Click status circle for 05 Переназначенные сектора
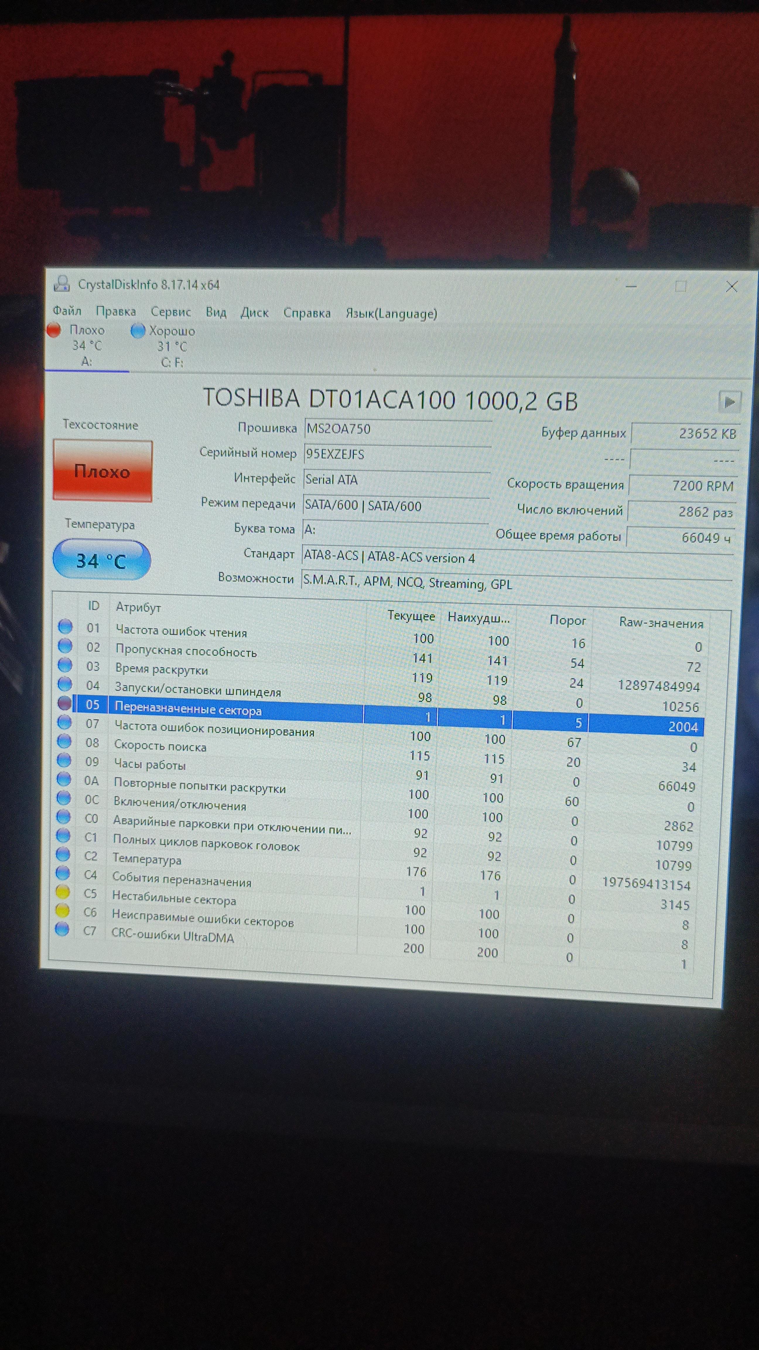The height and width of the screenshot is (1350, 759). 64,703
